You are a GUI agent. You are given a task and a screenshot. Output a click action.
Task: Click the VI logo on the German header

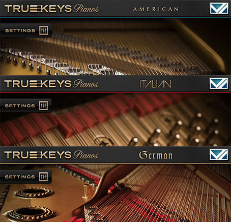[219, 154]
